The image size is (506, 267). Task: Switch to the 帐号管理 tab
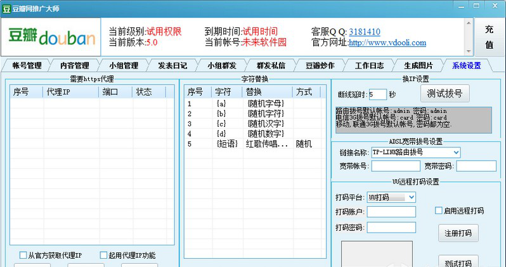coord(27,65)
